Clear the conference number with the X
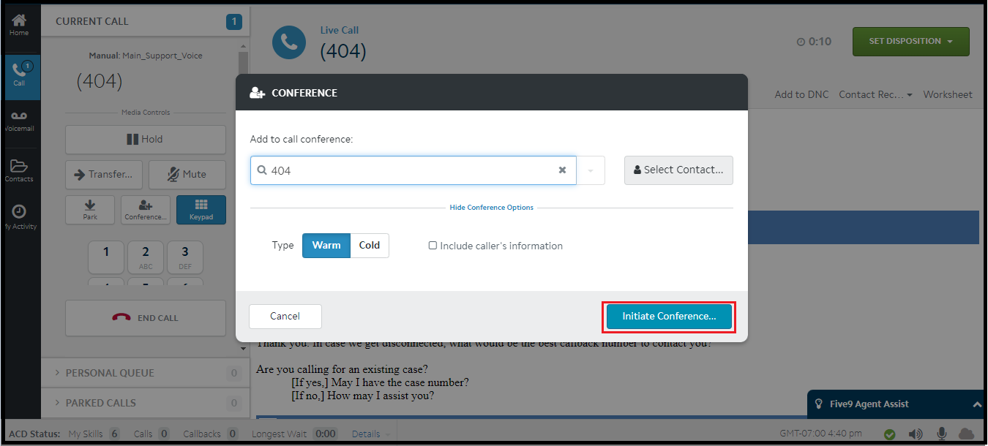The image size is (988, 446). coord(562,170)
